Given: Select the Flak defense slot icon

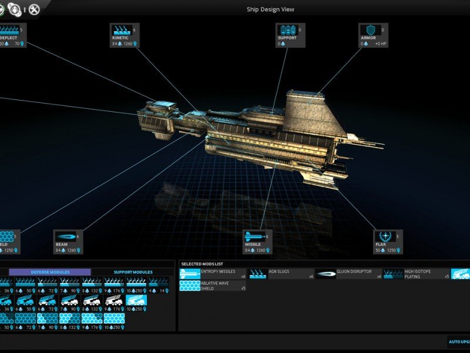Looking at the screenshot, I should tap(385, 237).
